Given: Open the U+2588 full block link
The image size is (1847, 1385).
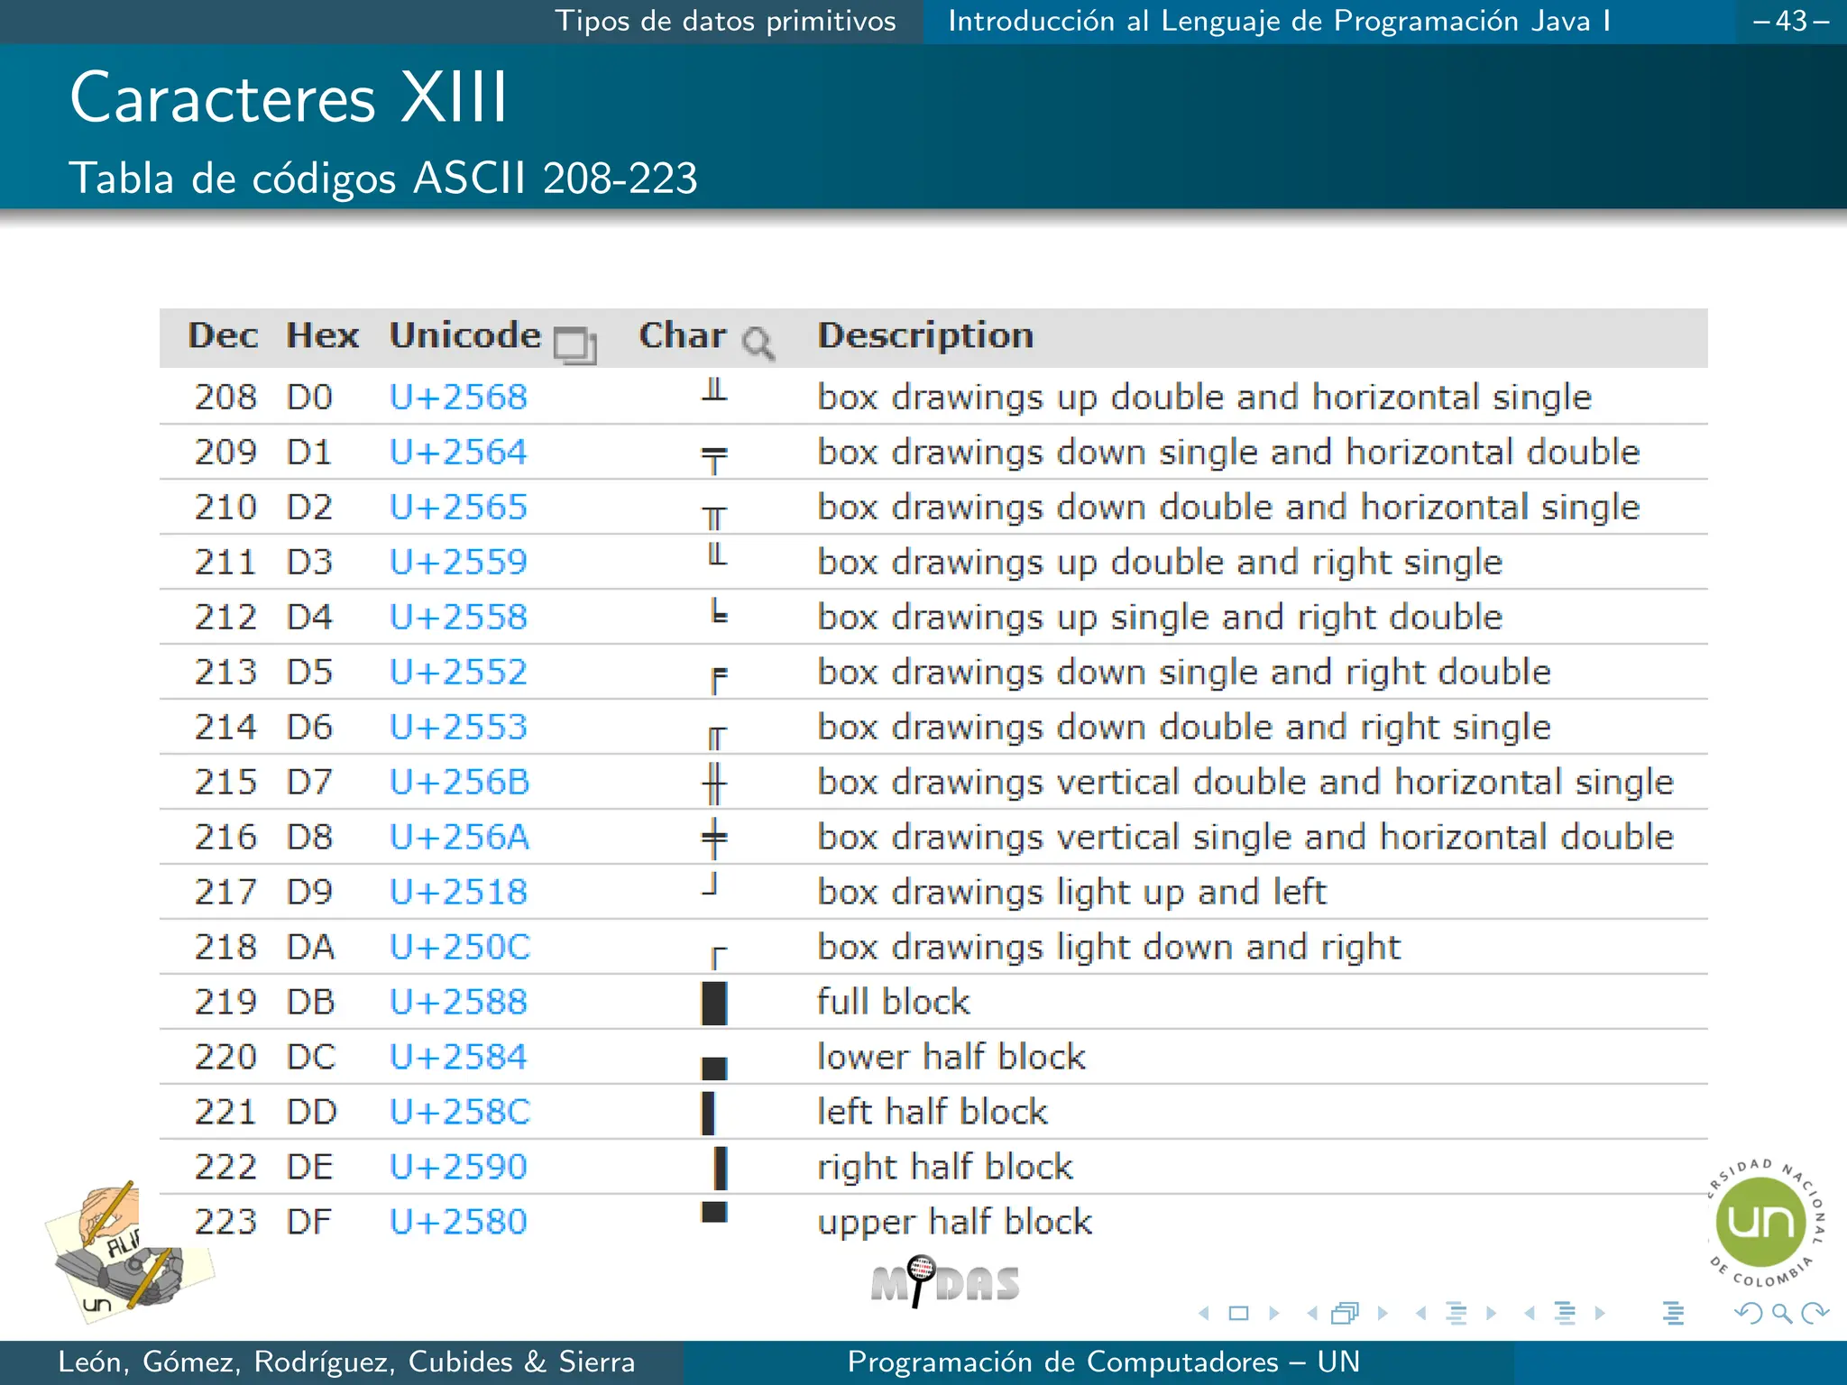Looking at the screenshot, I should pyautogui.click(x=458, y=1002).
